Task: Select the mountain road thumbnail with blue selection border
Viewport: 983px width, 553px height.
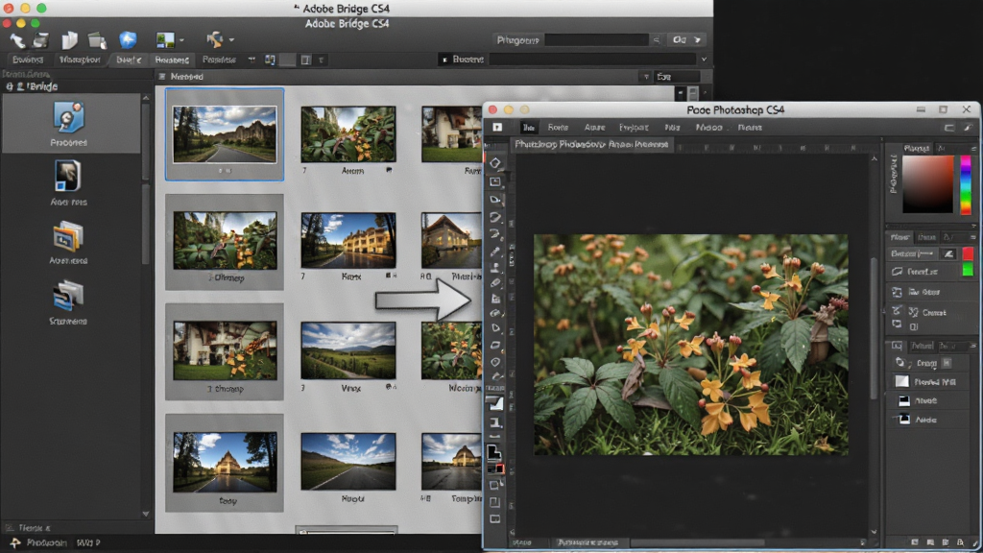Action: click(x=225, y=134)
